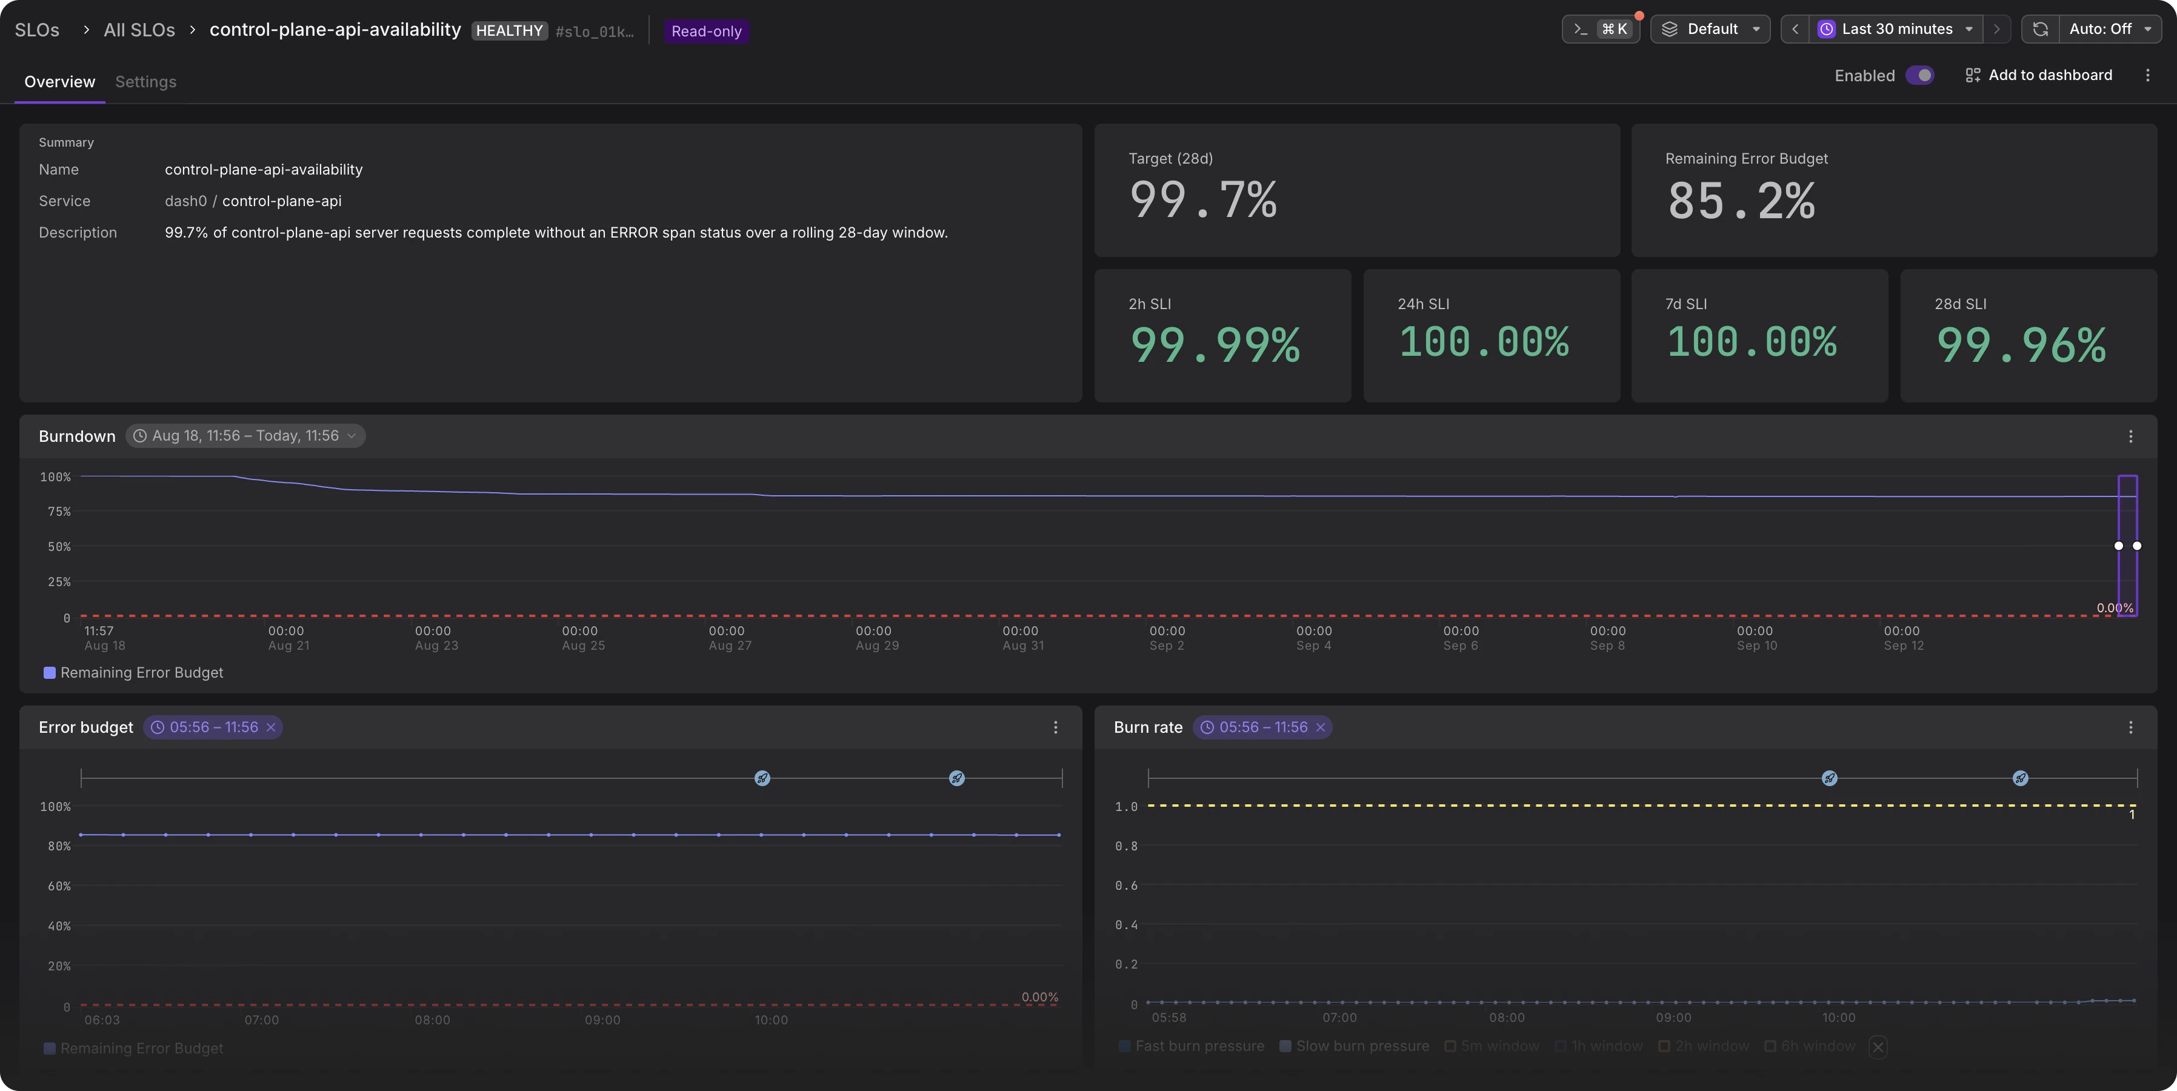Grab left handle of Burndown range selector

(2119, 546)
